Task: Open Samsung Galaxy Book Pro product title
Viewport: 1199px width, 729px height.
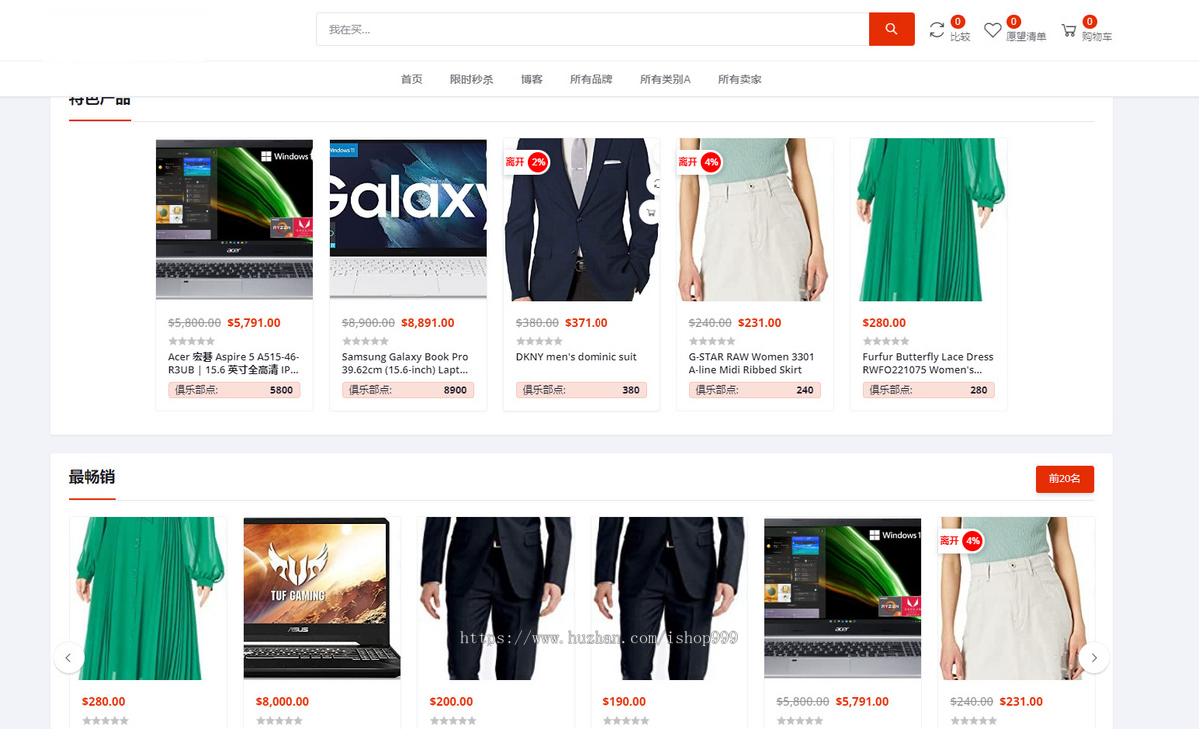Action: pos(405,364)
